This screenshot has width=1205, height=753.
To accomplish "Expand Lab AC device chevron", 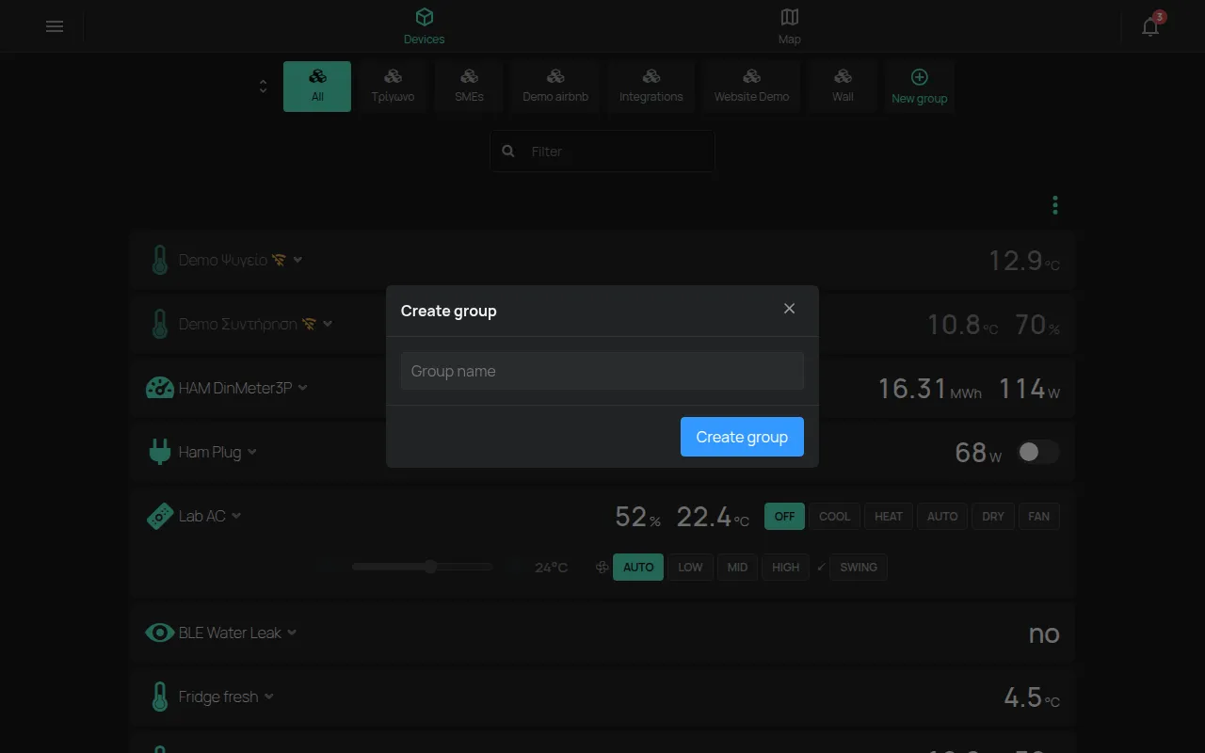I will point(236,516).
